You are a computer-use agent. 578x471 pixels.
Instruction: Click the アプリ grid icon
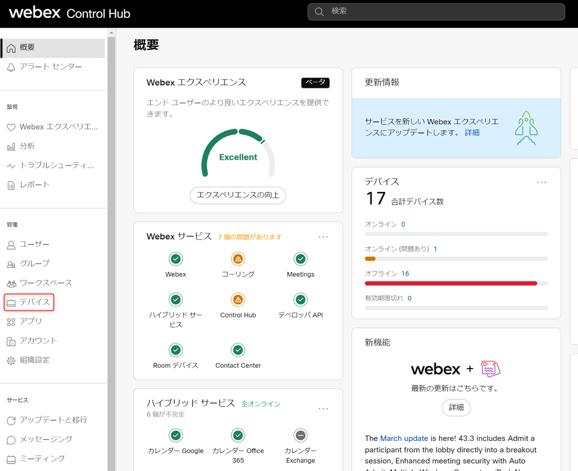click(x=11, y=322)
